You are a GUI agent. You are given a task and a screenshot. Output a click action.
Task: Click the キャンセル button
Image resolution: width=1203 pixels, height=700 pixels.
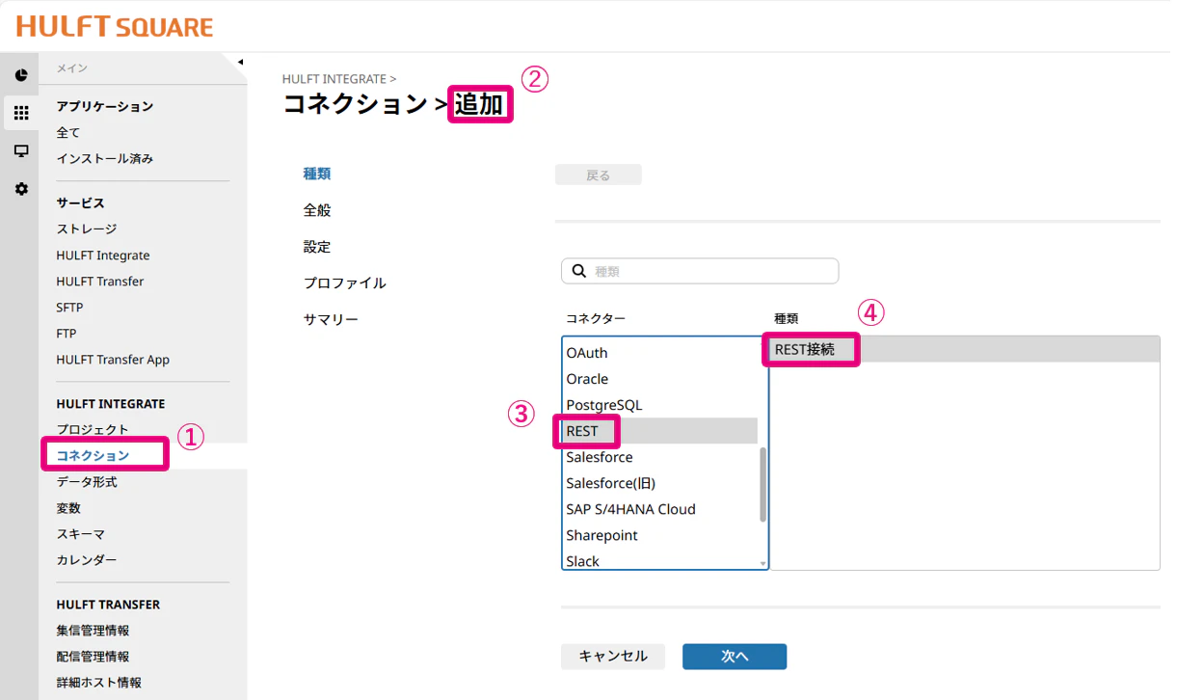click(x=613, y=656)
